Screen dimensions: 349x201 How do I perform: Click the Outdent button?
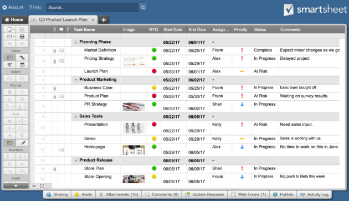click(x=9, y=79)
